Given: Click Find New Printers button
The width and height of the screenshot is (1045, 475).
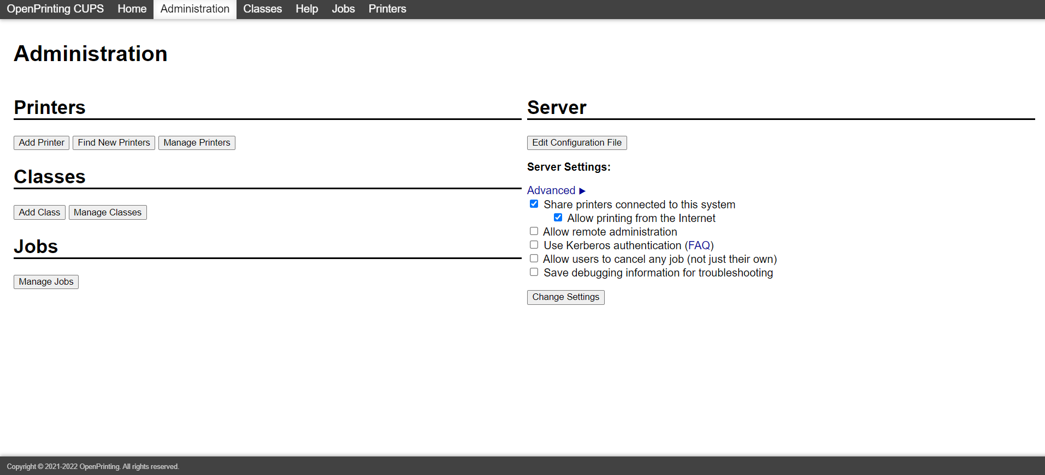Looking at the screenshot, I should point(114,142).
